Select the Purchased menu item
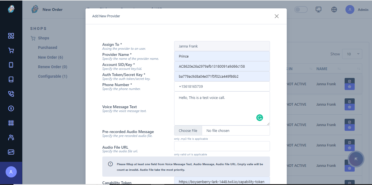Image resolution: width=372 pixels, height=185 pixels. point(47,47)
